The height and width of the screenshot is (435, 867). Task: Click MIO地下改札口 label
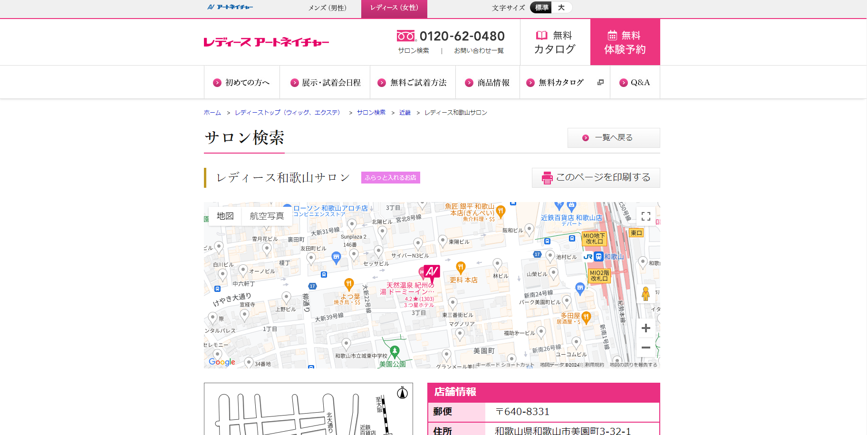click(x=594, y=239)
